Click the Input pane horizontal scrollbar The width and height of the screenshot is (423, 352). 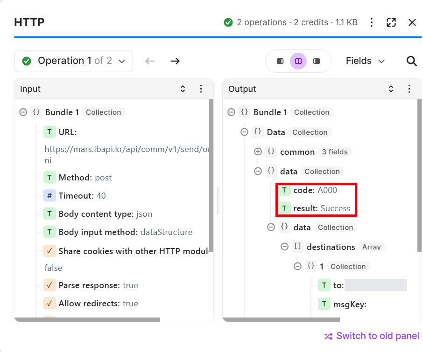(x=87, y=320)
